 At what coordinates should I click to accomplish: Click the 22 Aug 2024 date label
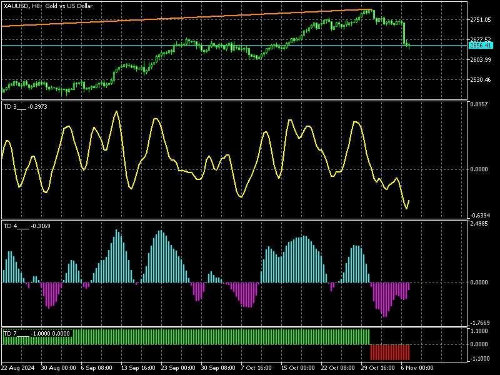point(18,368)
